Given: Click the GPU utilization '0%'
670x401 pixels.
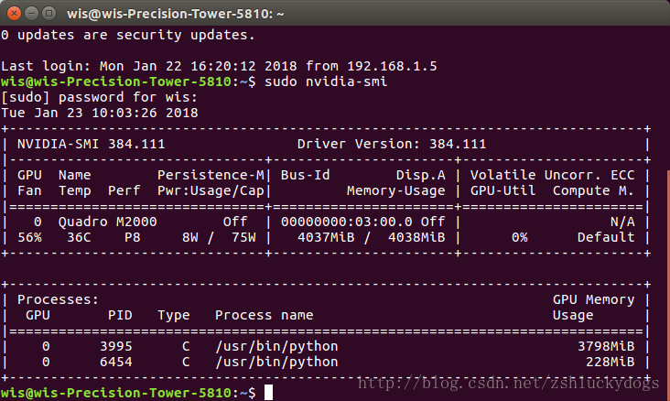Looking at the screenshot, I should point(520,237).
